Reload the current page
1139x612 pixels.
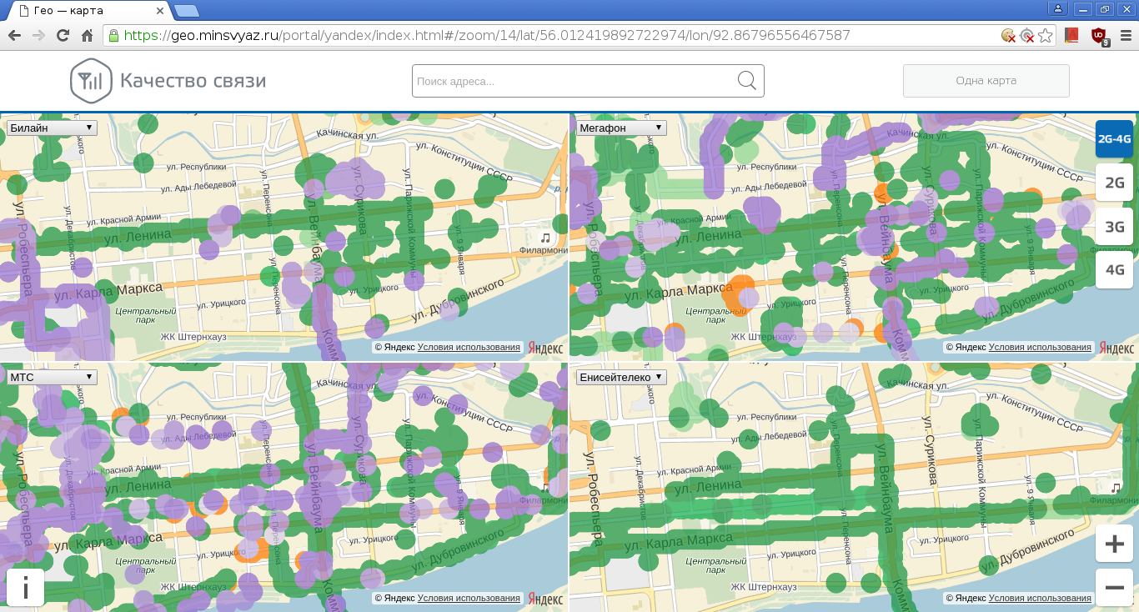click(x=63, y=35)
